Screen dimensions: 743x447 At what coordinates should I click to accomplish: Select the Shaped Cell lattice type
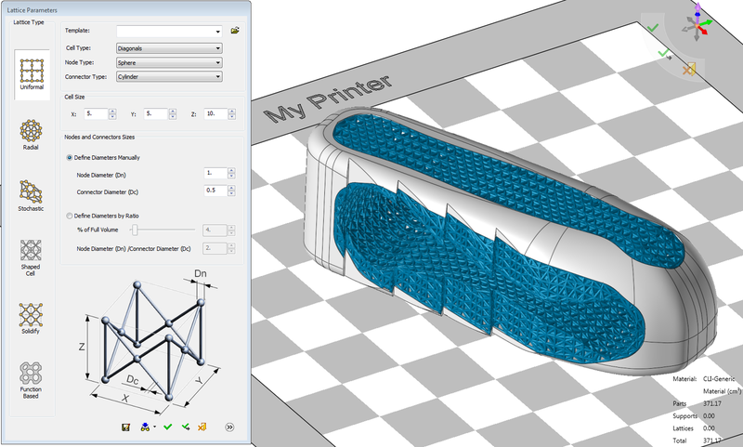coord(30,256)
